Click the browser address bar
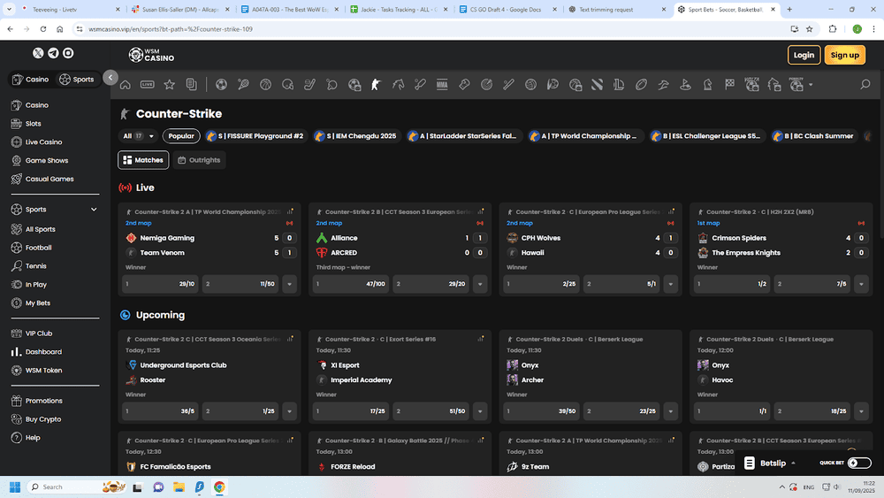The width and height of the screenshot is (884, 498). [429, 29]
